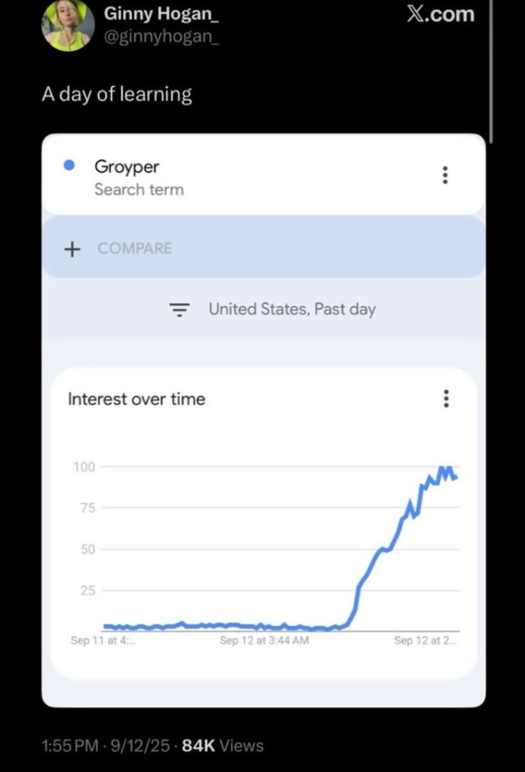Image resolution: width=525 pixels, height=772 pixels.
Task: Open the 1:55 PM · 9/12/25 timestamp
Action: click(106, 746)
